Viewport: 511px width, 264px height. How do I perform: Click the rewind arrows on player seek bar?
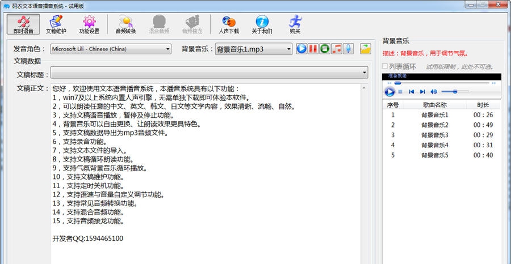(x=389, y=83)
